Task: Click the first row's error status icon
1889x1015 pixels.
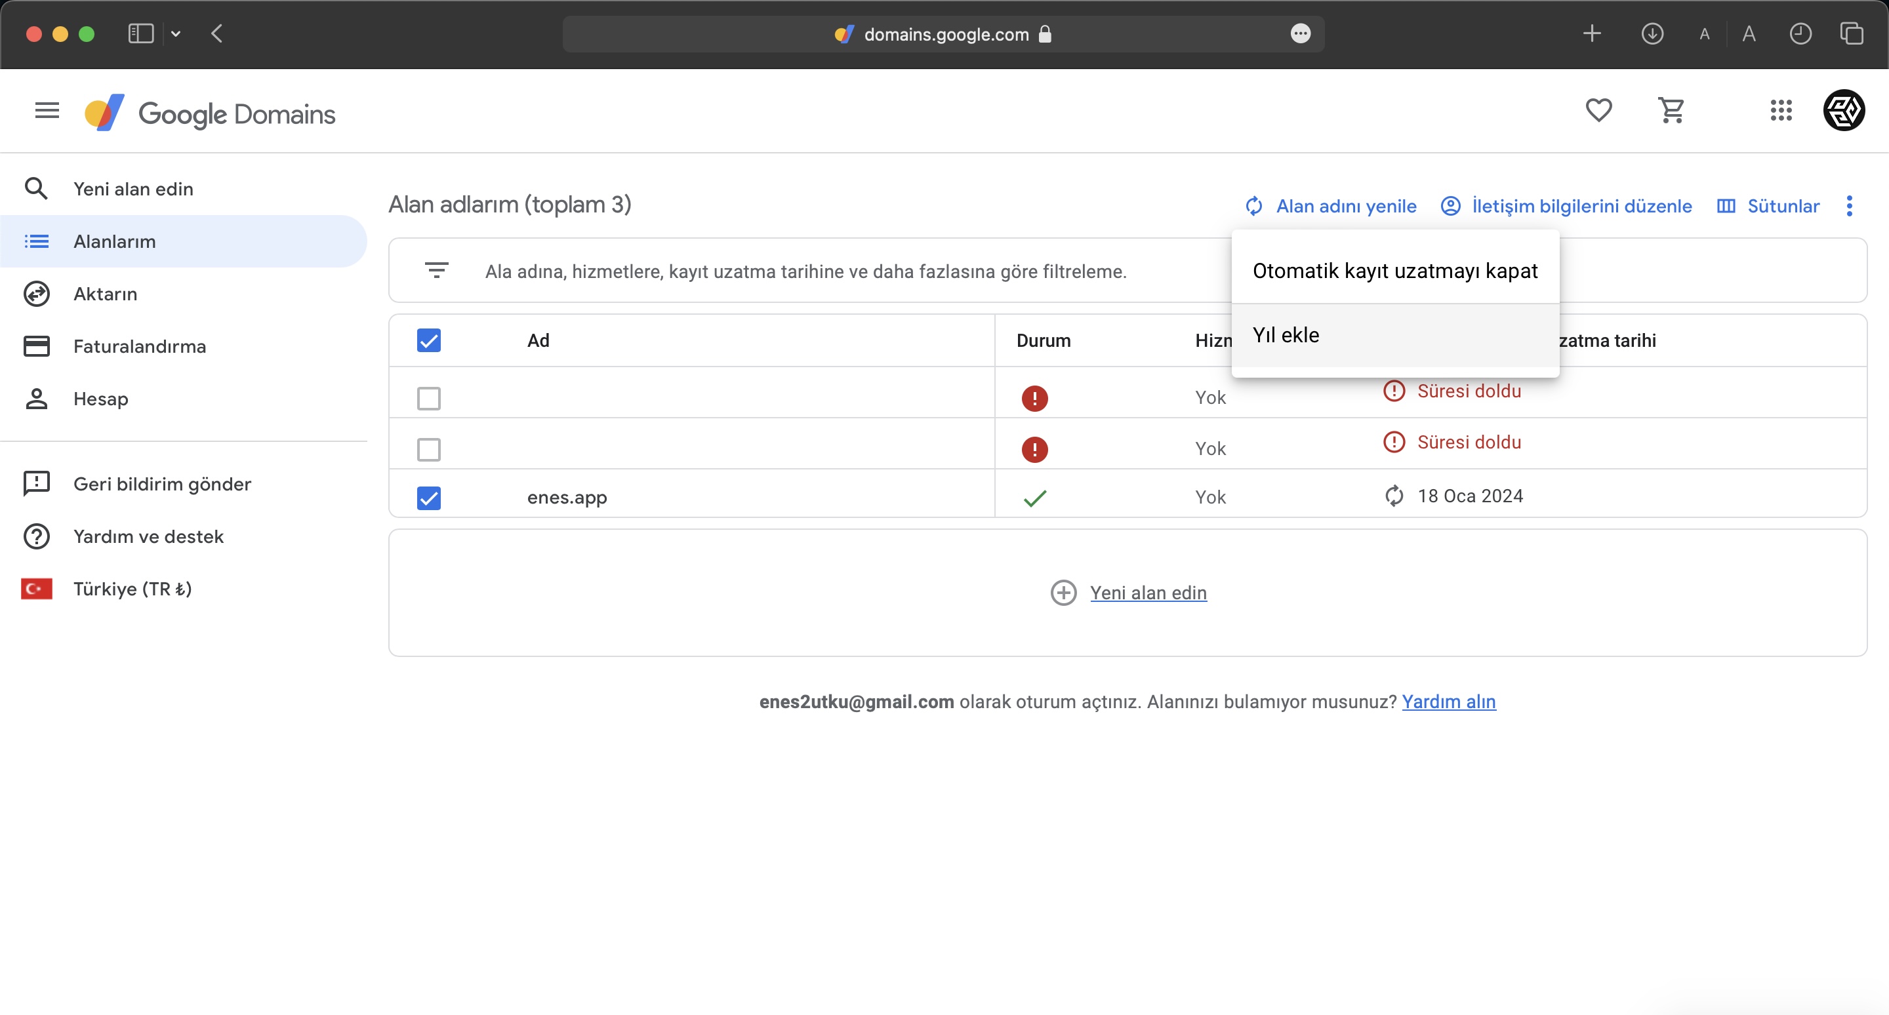Action: pyautogui.click(x=1035, y=399)
